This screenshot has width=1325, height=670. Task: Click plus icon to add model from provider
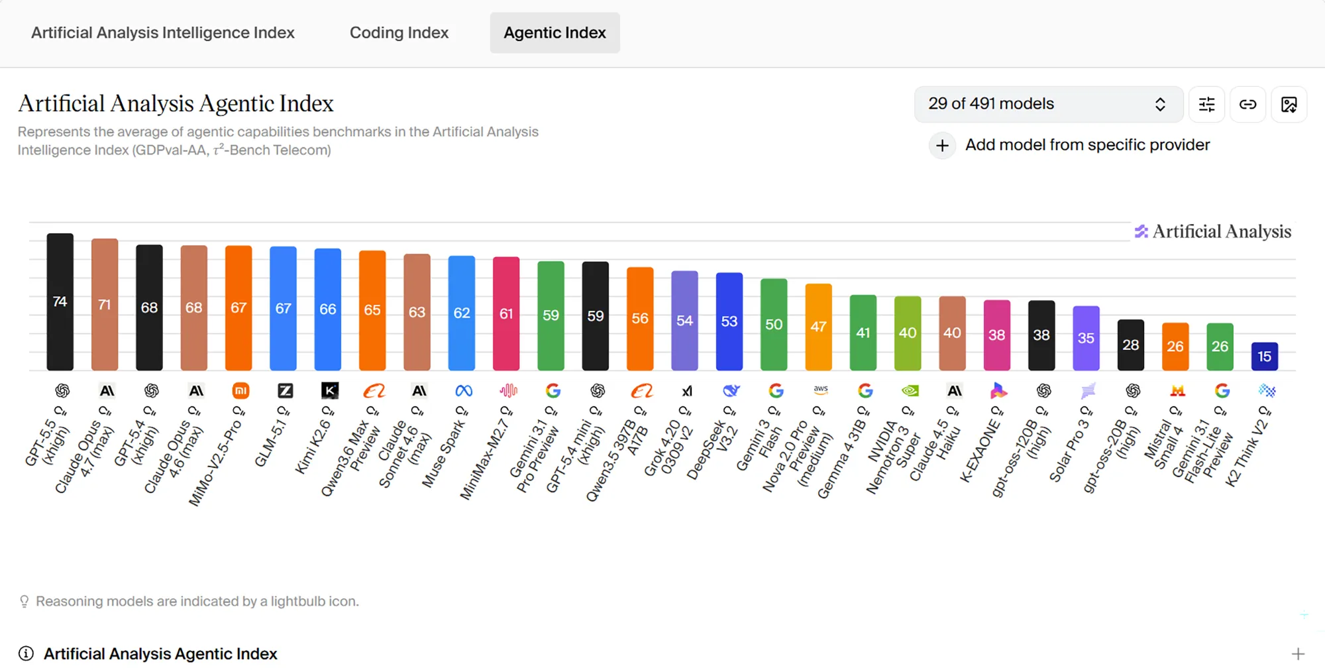942,145
